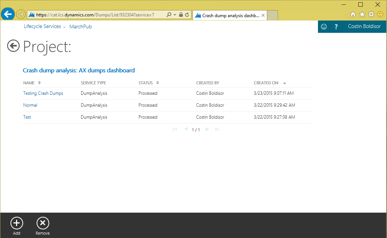This screenshot has height=238, width=387.
Task: Open the address bar search dropdown arrow
Action: pos(175,15)
